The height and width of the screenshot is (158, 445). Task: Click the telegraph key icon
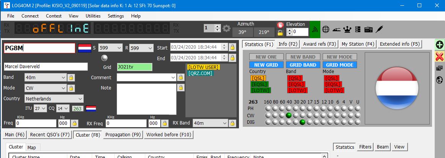(336, 29)
